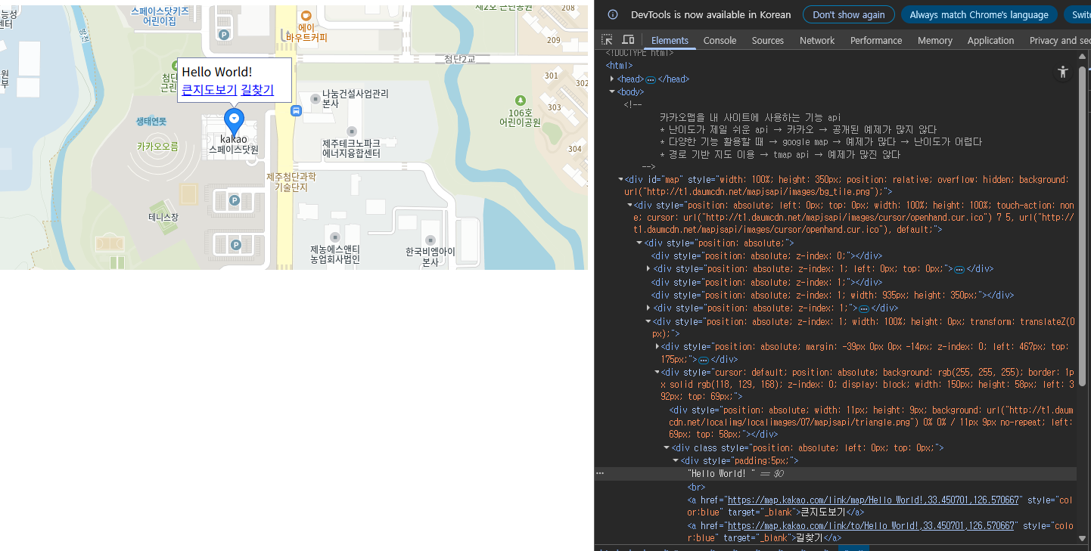This screenshot has width=1091, height=551.
Task: Select the br element row
Action: (x=696, y=488)
